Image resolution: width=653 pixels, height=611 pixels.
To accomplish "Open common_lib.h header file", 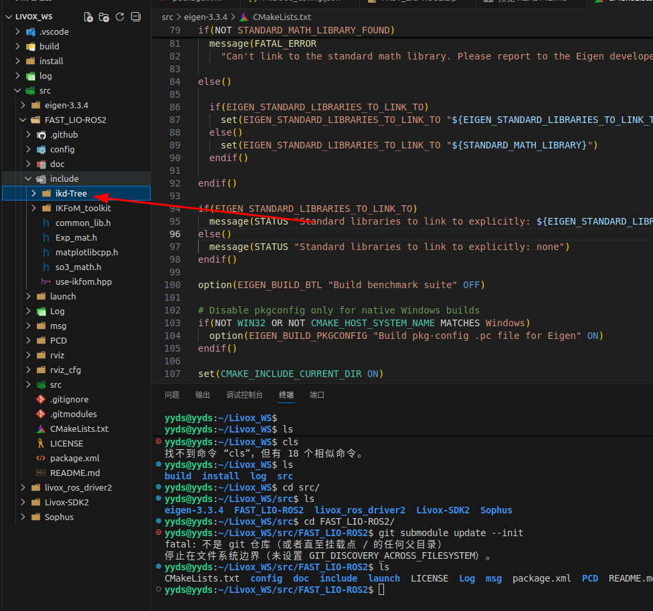I will coord(83,223).
